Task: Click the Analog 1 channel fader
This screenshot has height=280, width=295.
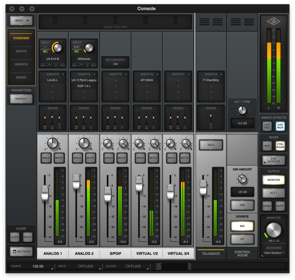Action: point(45,193)
